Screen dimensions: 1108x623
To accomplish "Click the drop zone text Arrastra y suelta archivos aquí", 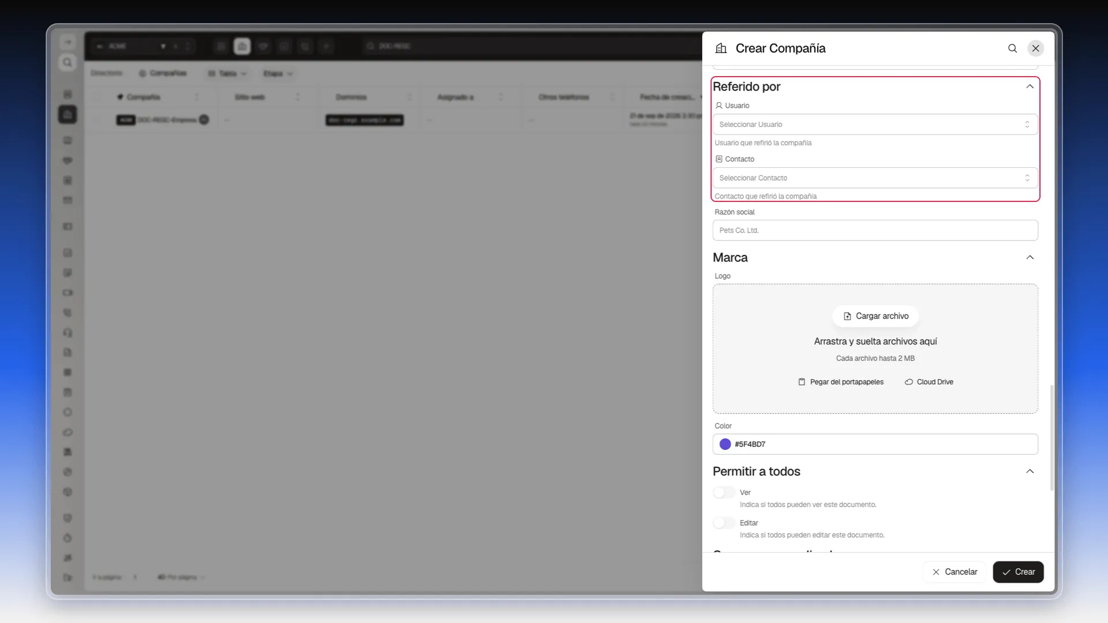I will tap(875, 341).
